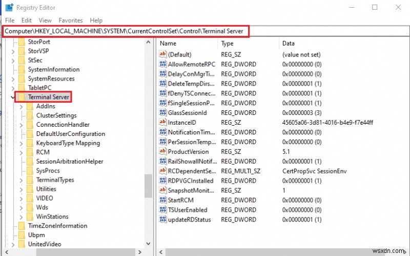Viewport: 410px width, 256px height.
Task: Click the PerSessionTemp... value icon
Action: [x=162, y=142]
